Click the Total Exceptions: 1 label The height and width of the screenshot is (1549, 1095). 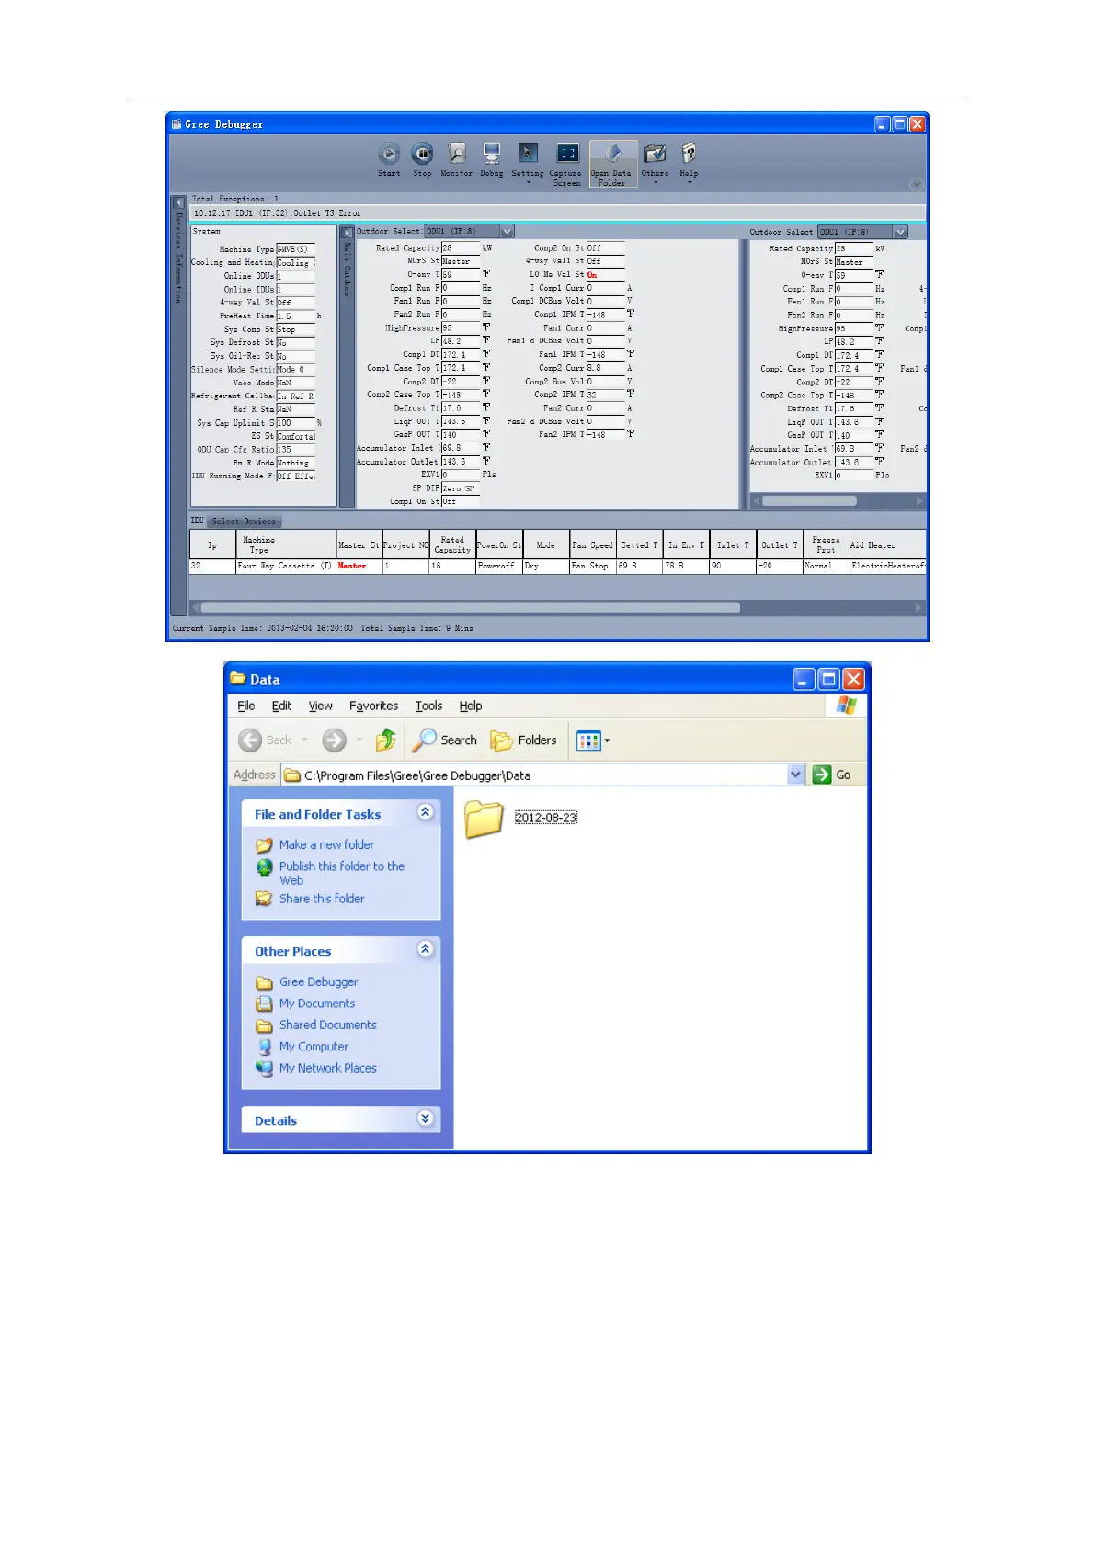point(235,199)
